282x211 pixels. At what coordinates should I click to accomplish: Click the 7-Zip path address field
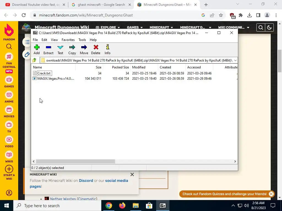click(x=137, y=60)
